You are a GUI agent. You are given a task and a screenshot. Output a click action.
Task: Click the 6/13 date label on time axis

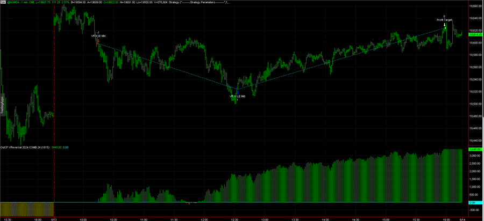pyautogui.click(x=53, y=219)
